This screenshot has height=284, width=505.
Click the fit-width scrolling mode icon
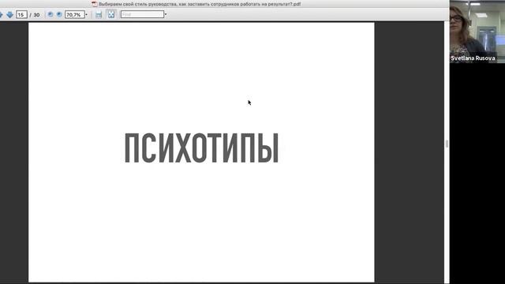(x=99, y=14)
